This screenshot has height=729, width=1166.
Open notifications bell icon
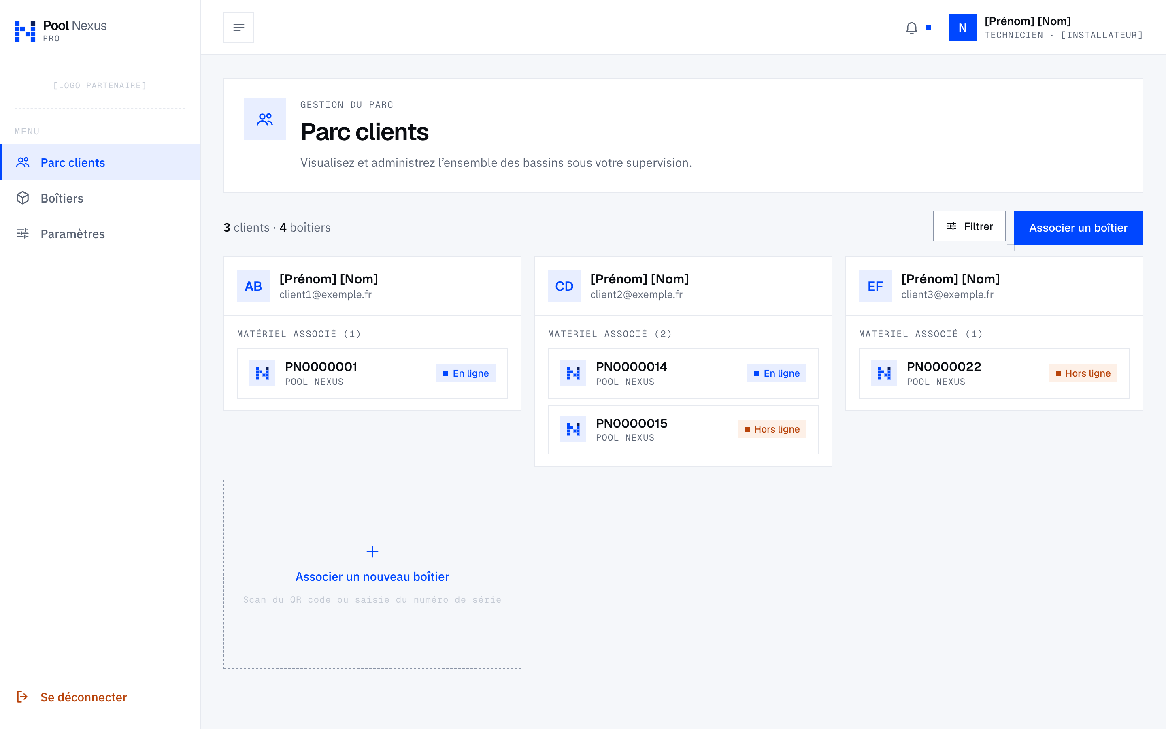pos(911,28)
